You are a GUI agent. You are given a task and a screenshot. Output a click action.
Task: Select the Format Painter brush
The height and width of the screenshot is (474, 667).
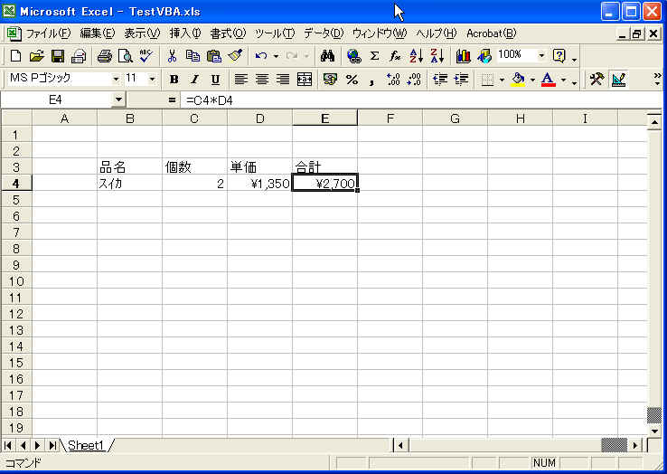235,56
